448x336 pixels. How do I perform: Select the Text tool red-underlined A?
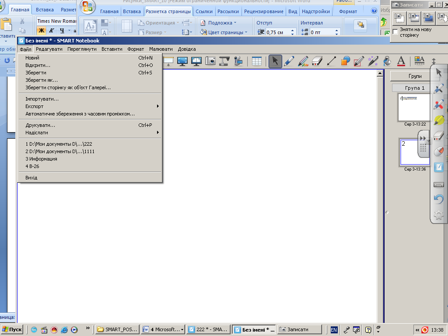pyautogui.click(x=401, y=61)
